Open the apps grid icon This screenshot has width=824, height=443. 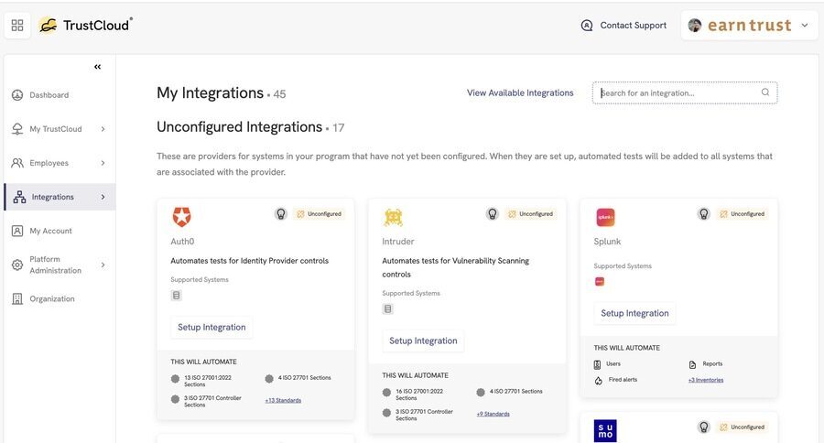(x=17, y=26)
